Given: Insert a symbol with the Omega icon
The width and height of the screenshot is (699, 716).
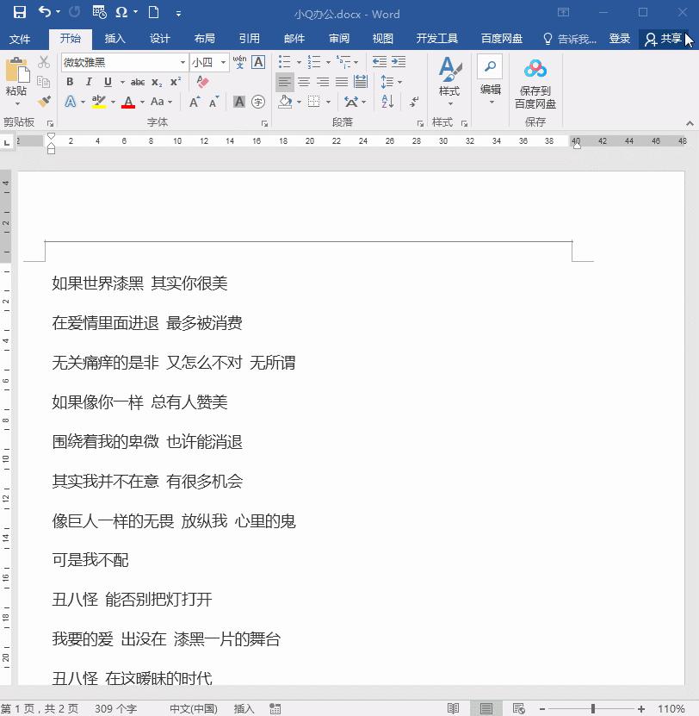Looking at the screenshot, I should (121, 12).
